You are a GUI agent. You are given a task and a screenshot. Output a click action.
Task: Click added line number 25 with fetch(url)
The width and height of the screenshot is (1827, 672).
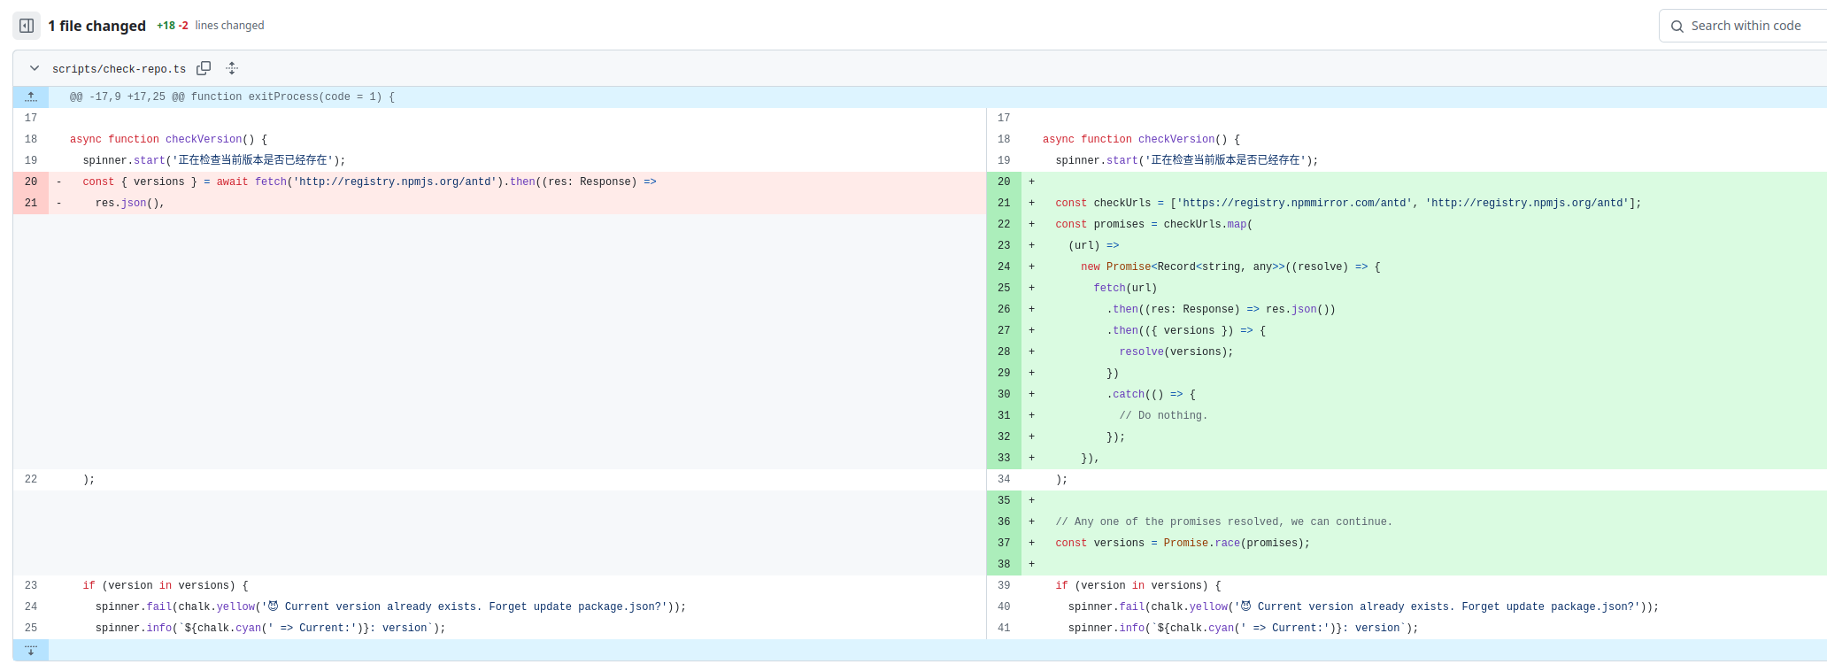coord(1004,288)
